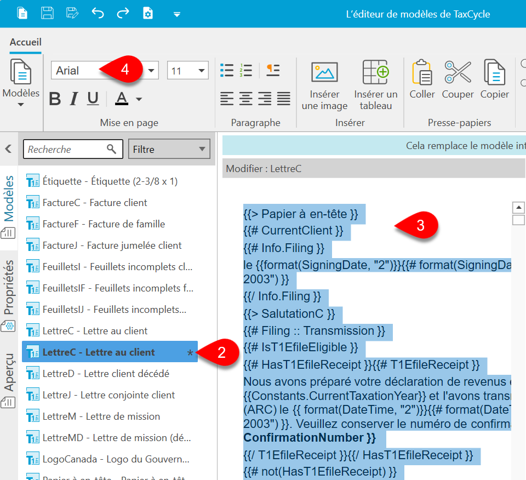Select the highlighted LettreC with asterisk
Image resolution: width=526 pixels, height=480 pixels.
click(x=110, y=352)
